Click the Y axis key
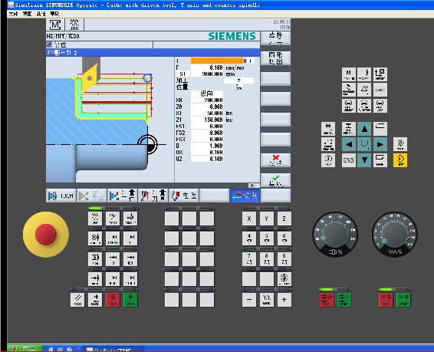The height and width of the screenshot is (352, 434). coord(267,219)
